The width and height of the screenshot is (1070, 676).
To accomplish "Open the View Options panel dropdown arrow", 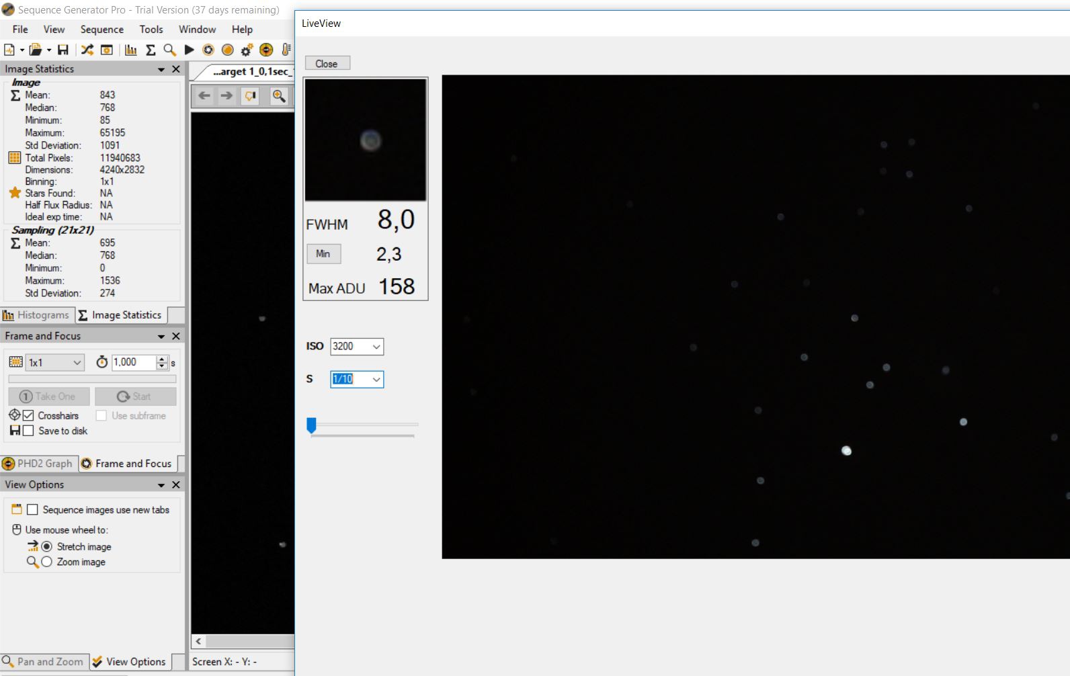I will [161, 485].
